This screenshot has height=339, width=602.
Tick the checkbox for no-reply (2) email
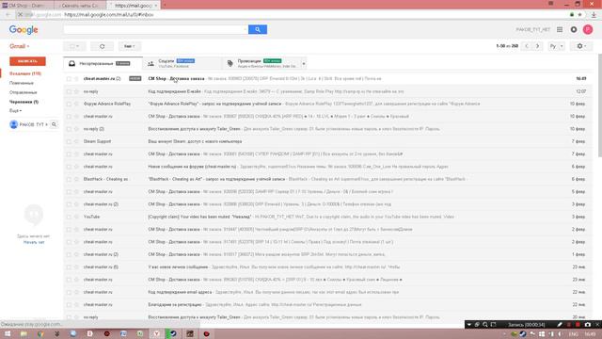pos(69,129)
